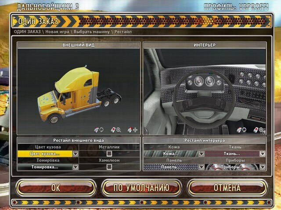Go to Новая игра in the breadcrumb
The height and width of the screenshot is (210, 281).
(57, 32)
